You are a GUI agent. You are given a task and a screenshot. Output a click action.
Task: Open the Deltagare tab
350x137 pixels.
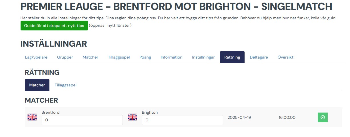[259, 57]
